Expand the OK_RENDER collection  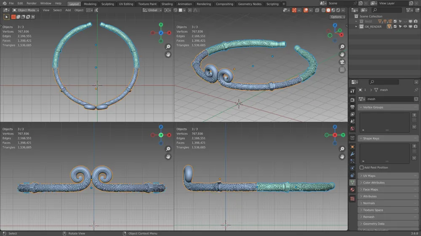coord(356,26)
